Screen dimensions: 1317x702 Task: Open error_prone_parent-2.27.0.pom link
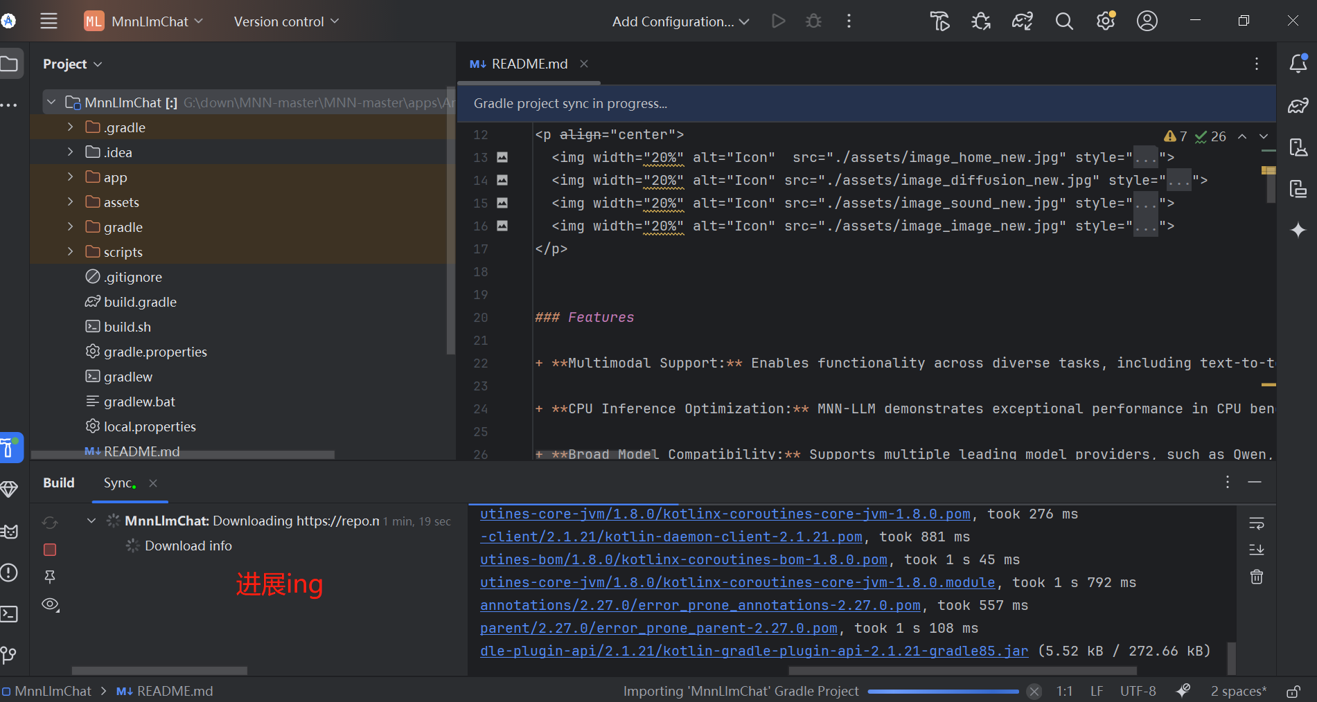(x=658, y=628)
